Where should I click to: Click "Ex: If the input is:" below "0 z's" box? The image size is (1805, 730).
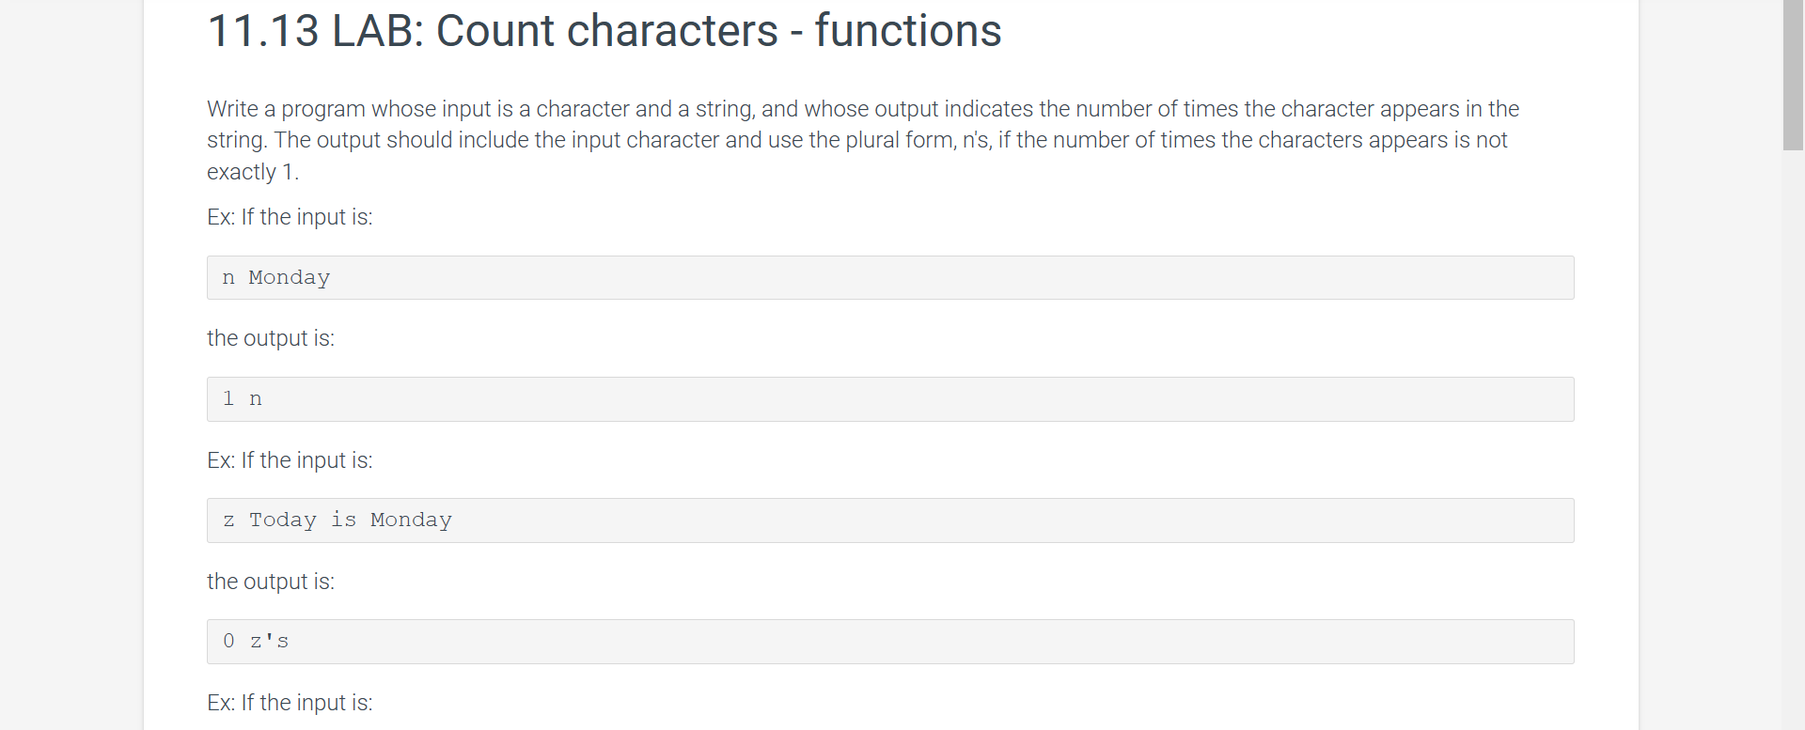pos(290,703)
